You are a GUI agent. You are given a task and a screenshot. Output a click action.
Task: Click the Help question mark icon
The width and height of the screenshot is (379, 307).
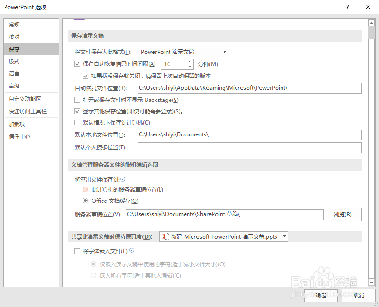pyautogui.click(x=347, y=7)
